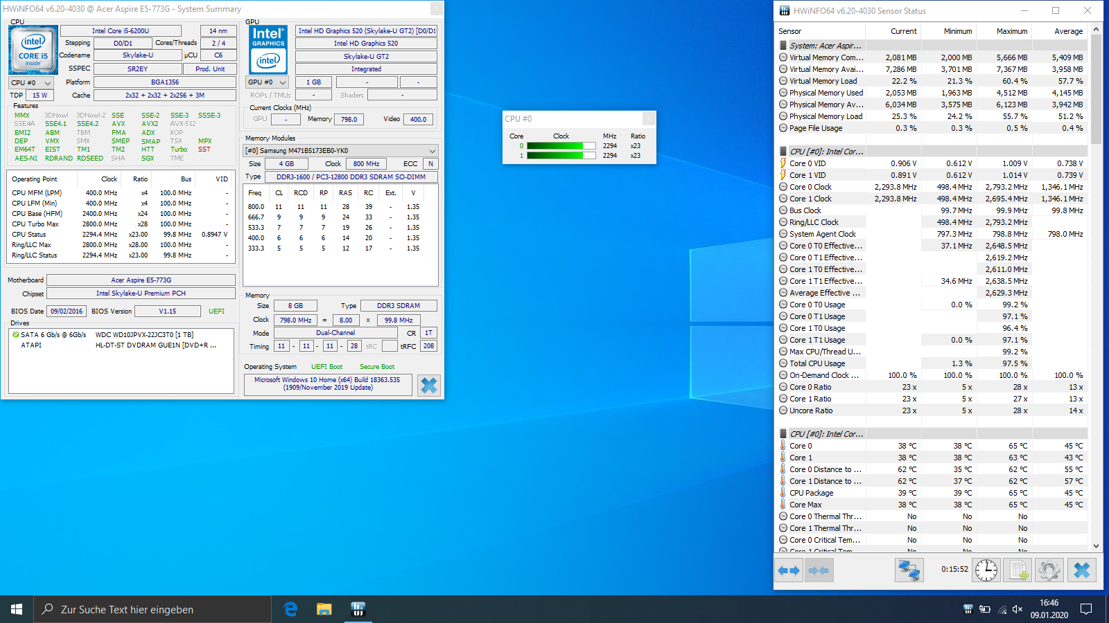The image size is (1109, 623).
Task: Click the Sensor column header
Action: (x=820, y=31)
